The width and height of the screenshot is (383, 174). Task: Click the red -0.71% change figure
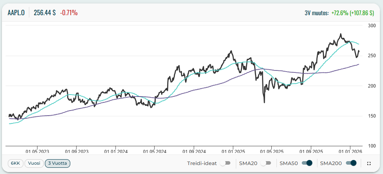[x=69, y=13]
